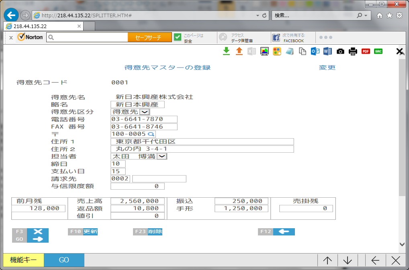Print the page using the printer icon

click(353, 51)
